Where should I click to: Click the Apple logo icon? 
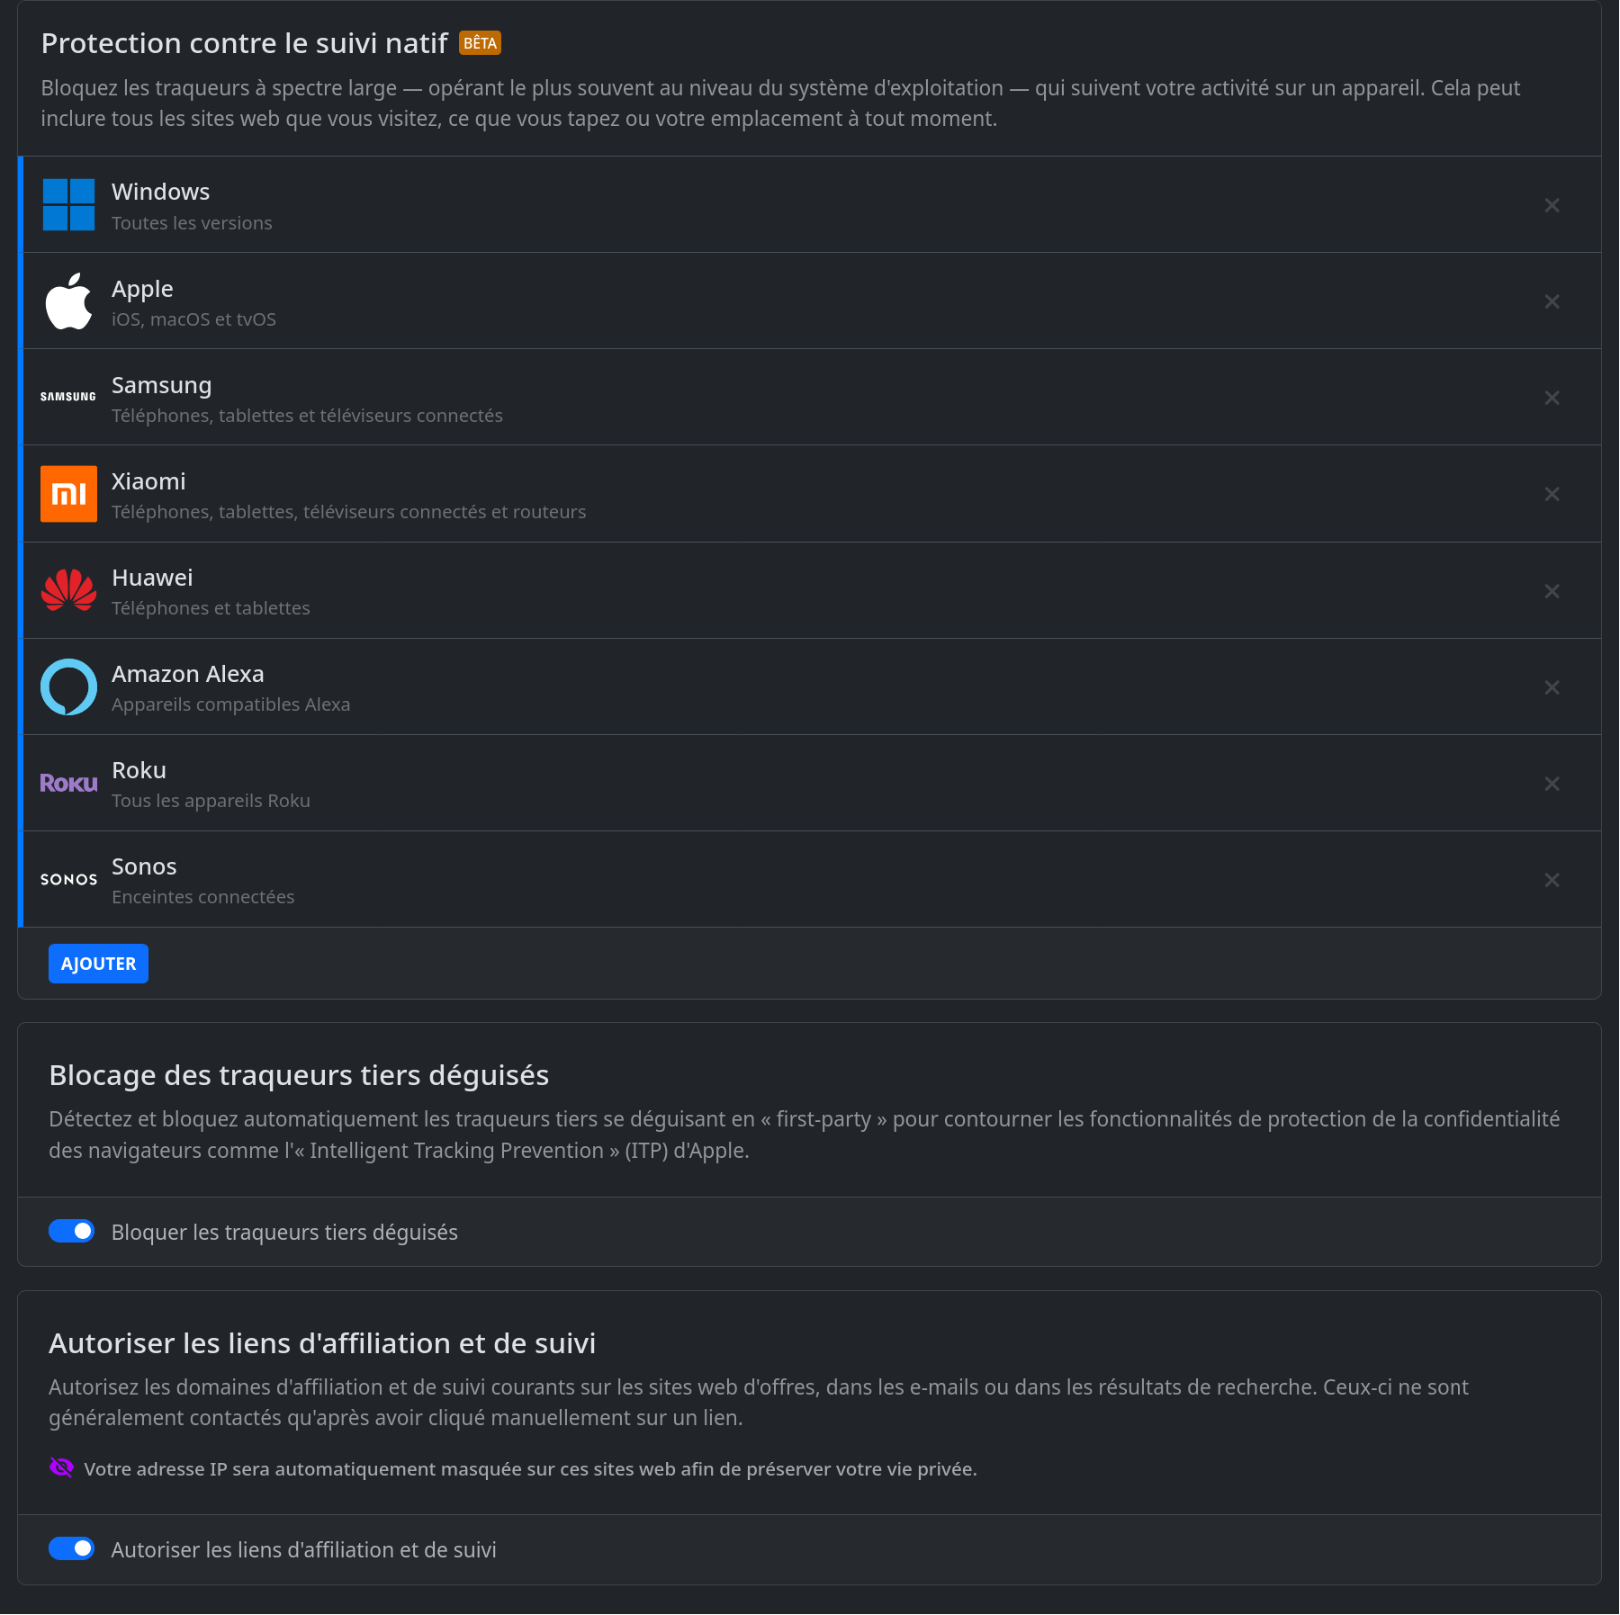click(68, 301)
